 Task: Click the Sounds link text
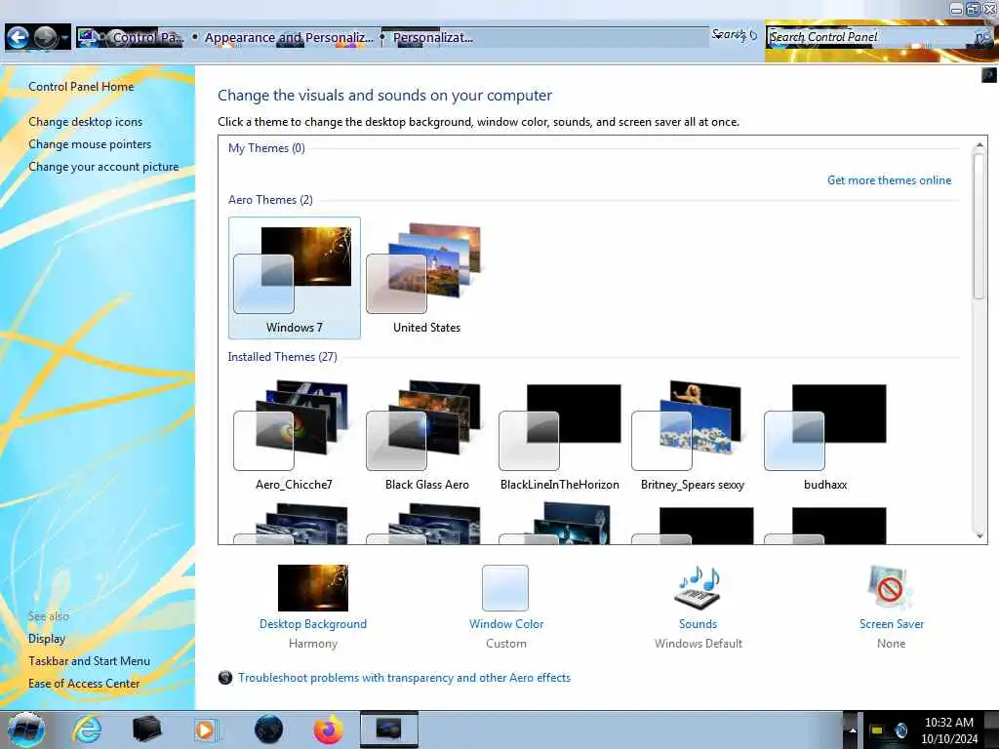tap(698, 624)
